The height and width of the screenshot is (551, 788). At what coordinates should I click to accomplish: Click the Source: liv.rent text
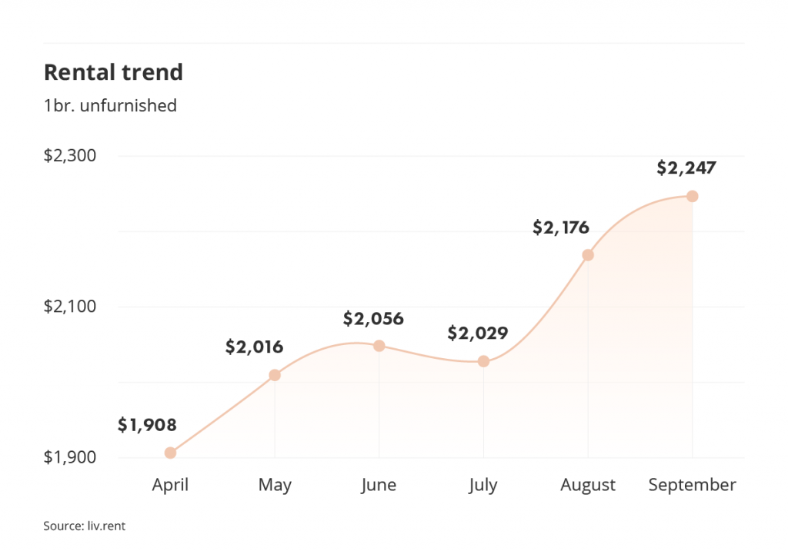85,526
